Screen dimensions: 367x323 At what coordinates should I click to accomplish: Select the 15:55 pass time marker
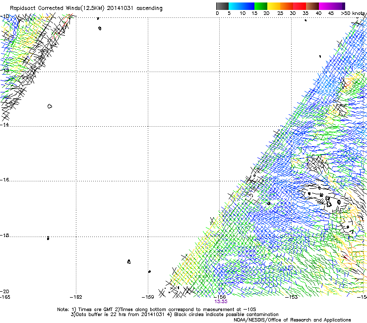point(221,302)
